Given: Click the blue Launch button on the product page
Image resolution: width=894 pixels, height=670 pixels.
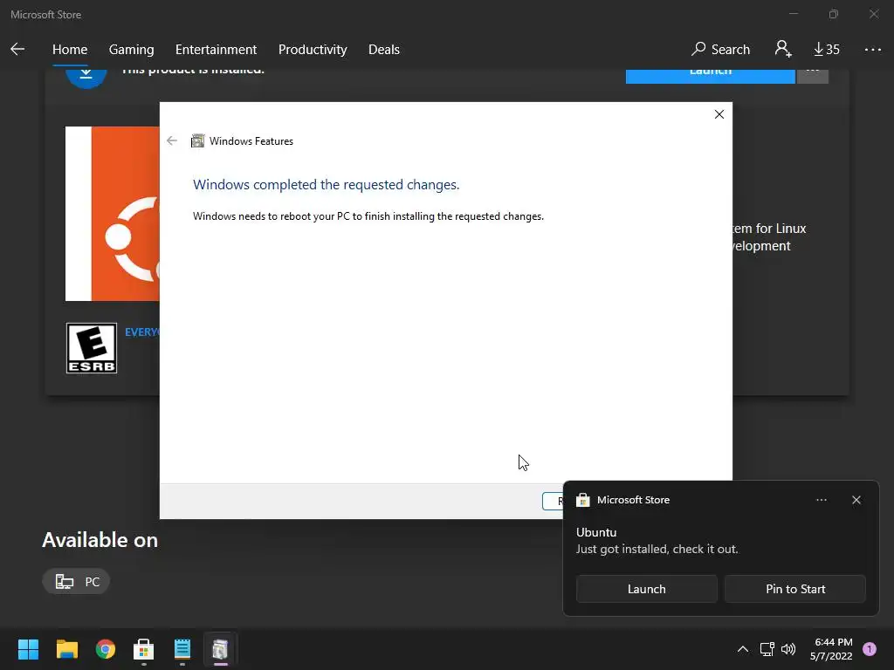Looking at the screenshot, I should click(x=710, y=76).
